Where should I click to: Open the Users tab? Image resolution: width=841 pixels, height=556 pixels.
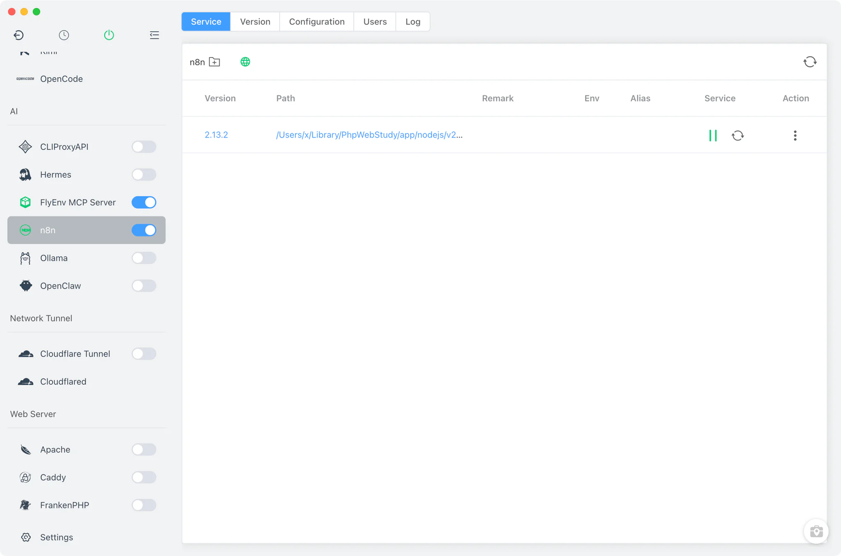pyautogui.click(x=375, y=22)
